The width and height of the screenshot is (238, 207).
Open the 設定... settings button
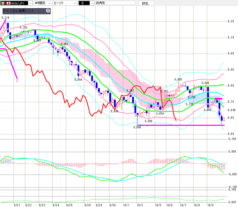pos(146,3)
